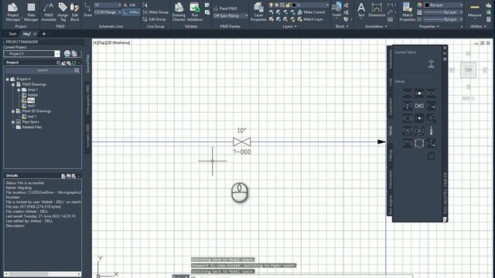Expand the Area 1 folder node
Screen dimensions: 495x278
pos(19,90)
